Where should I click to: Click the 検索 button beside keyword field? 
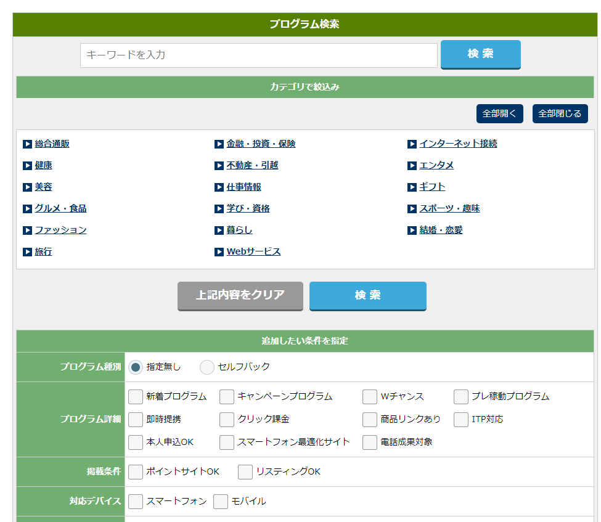(480, 54)
